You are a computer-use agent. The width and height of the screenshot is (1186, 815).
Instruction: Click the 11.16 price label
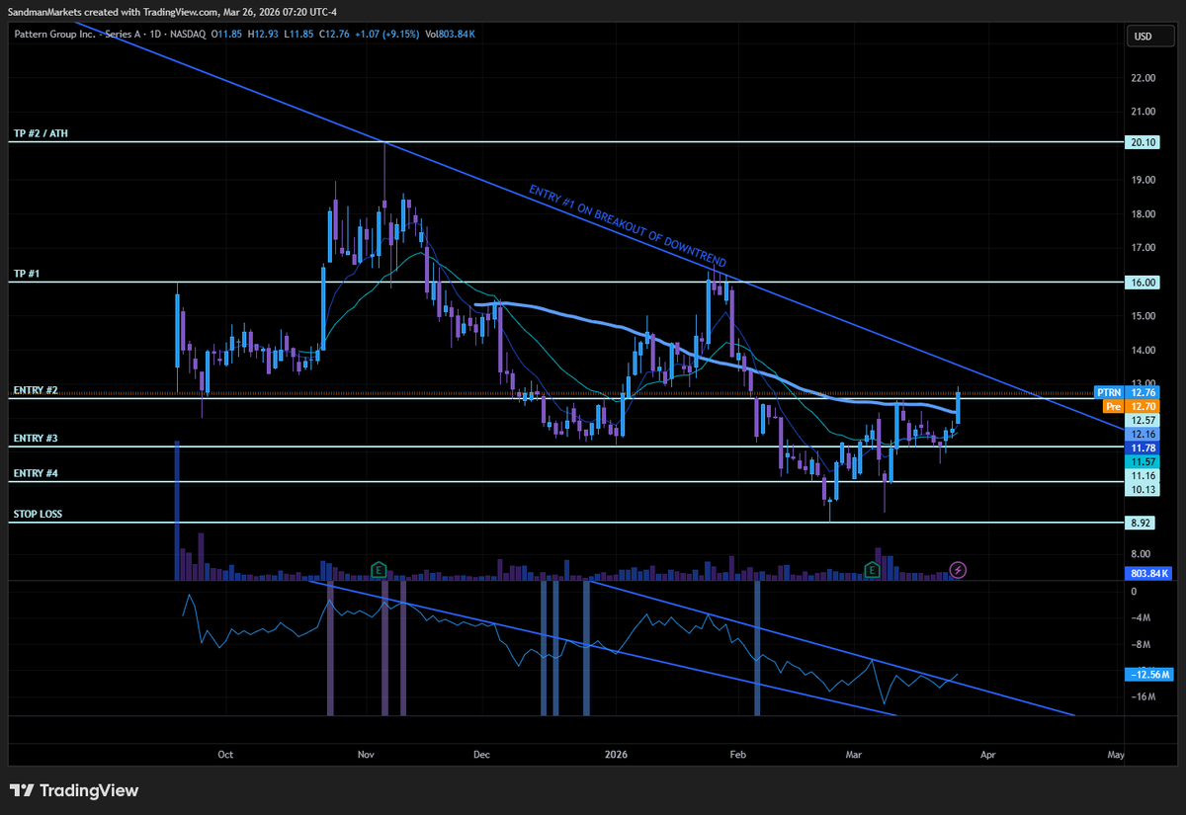click(x=1144, y=475)
